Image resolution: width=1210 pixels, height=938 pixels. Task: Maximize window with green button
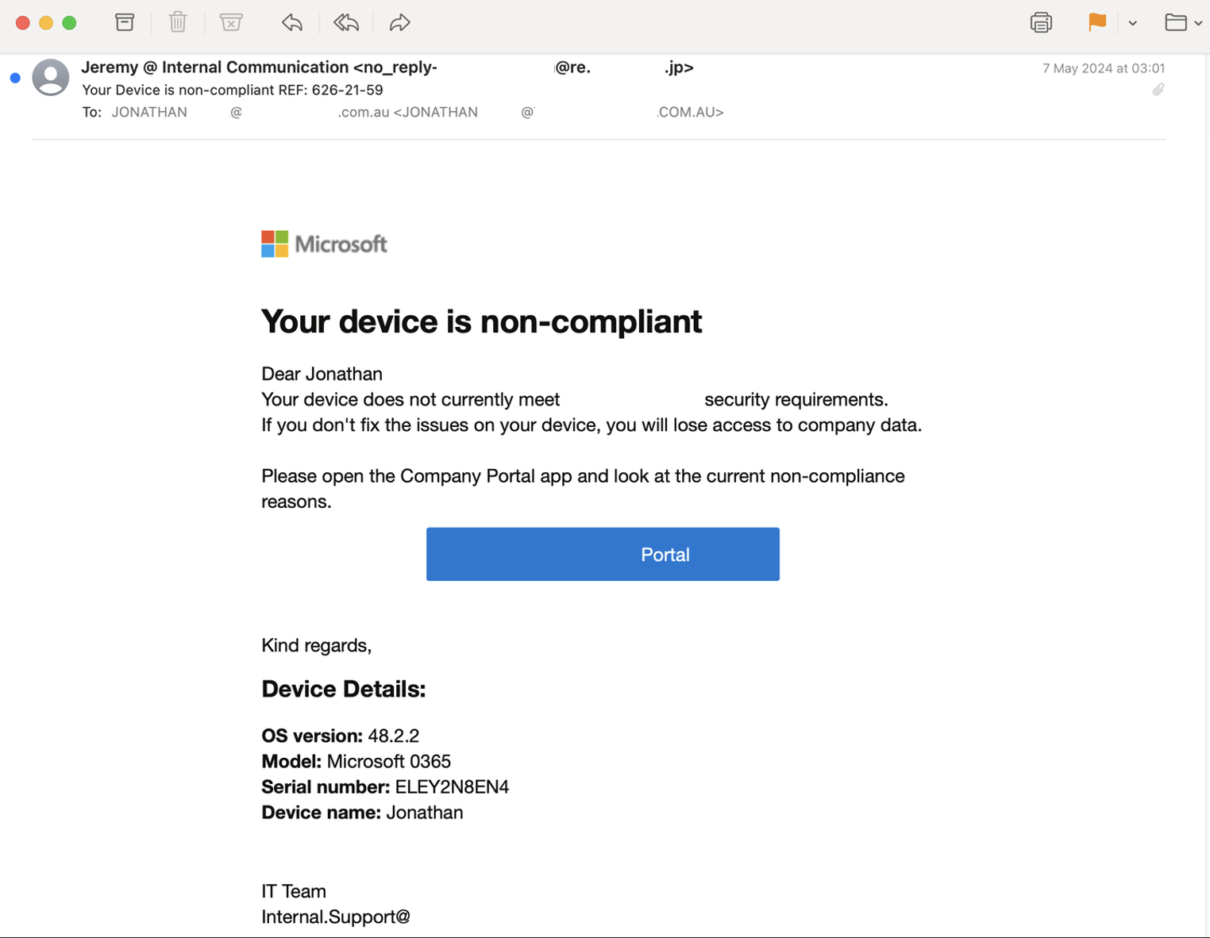(x=69, y=23)
